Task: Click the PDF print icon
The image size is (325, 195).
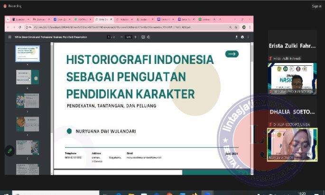Action: click(x=242, y=37)
